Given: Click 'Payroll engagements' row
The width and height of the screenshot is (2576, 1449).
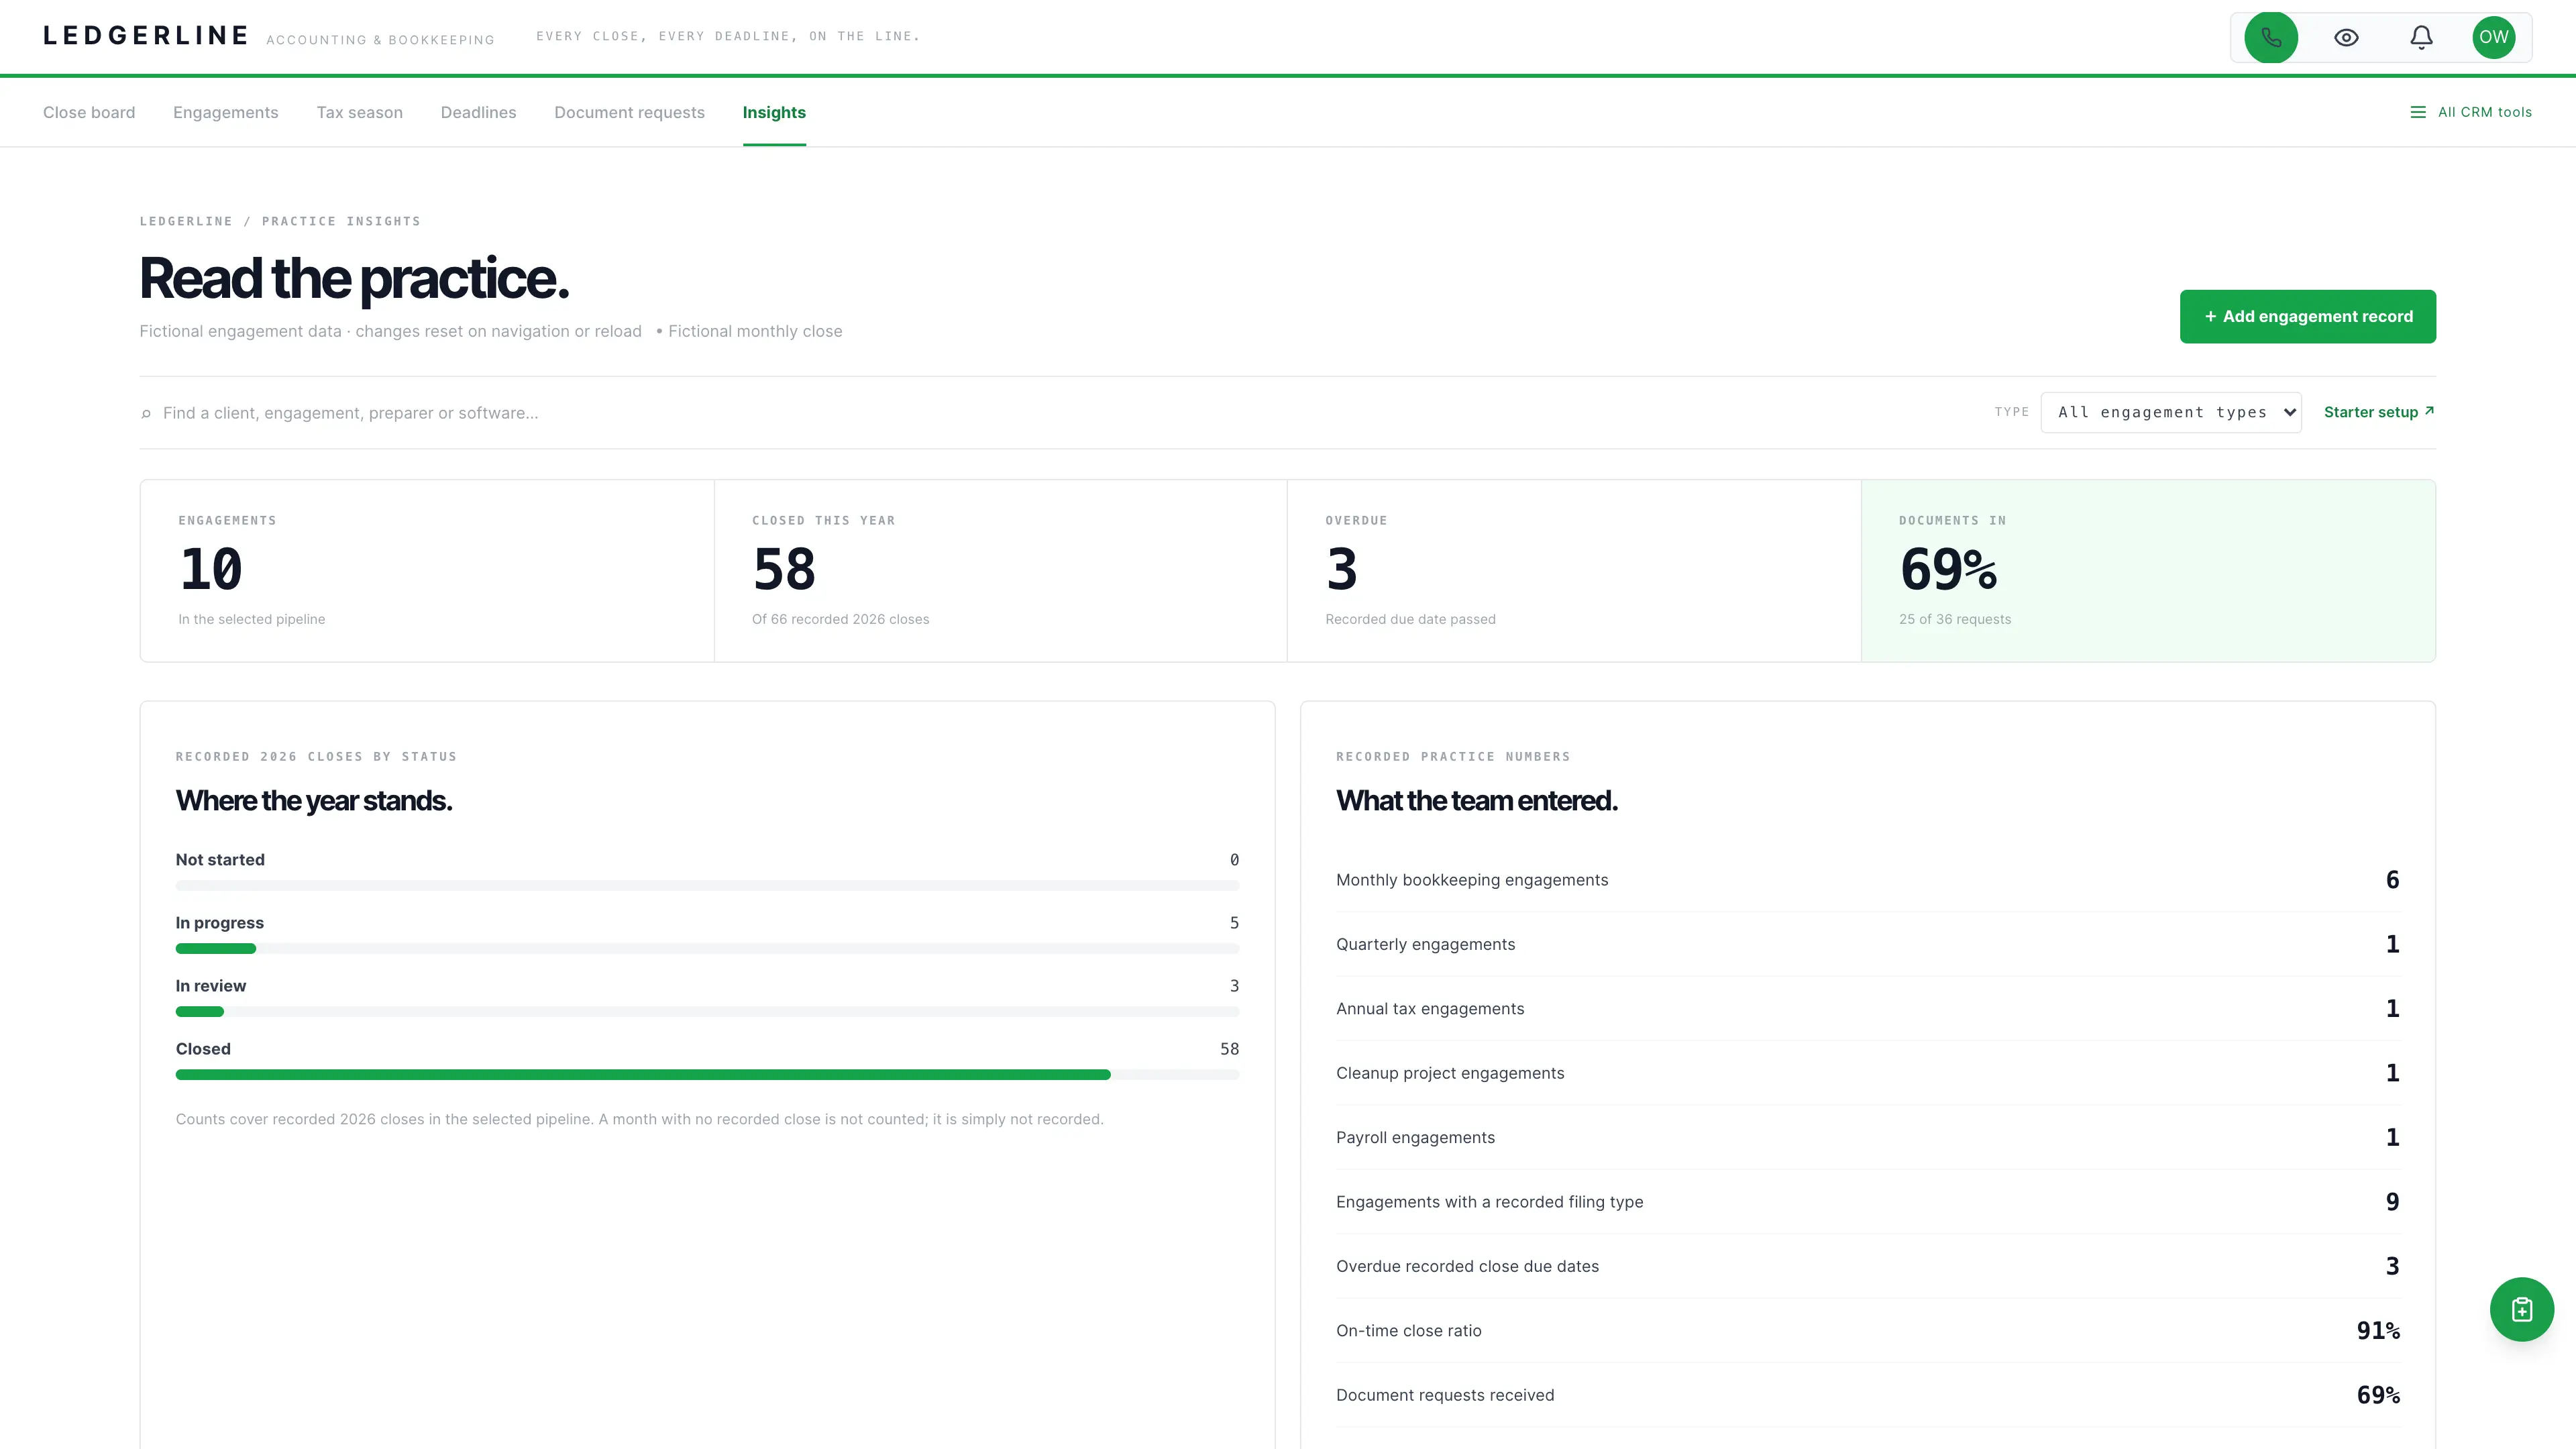Looking at the screenshot, I should pyautogui.click(x=1868, y=1137).
